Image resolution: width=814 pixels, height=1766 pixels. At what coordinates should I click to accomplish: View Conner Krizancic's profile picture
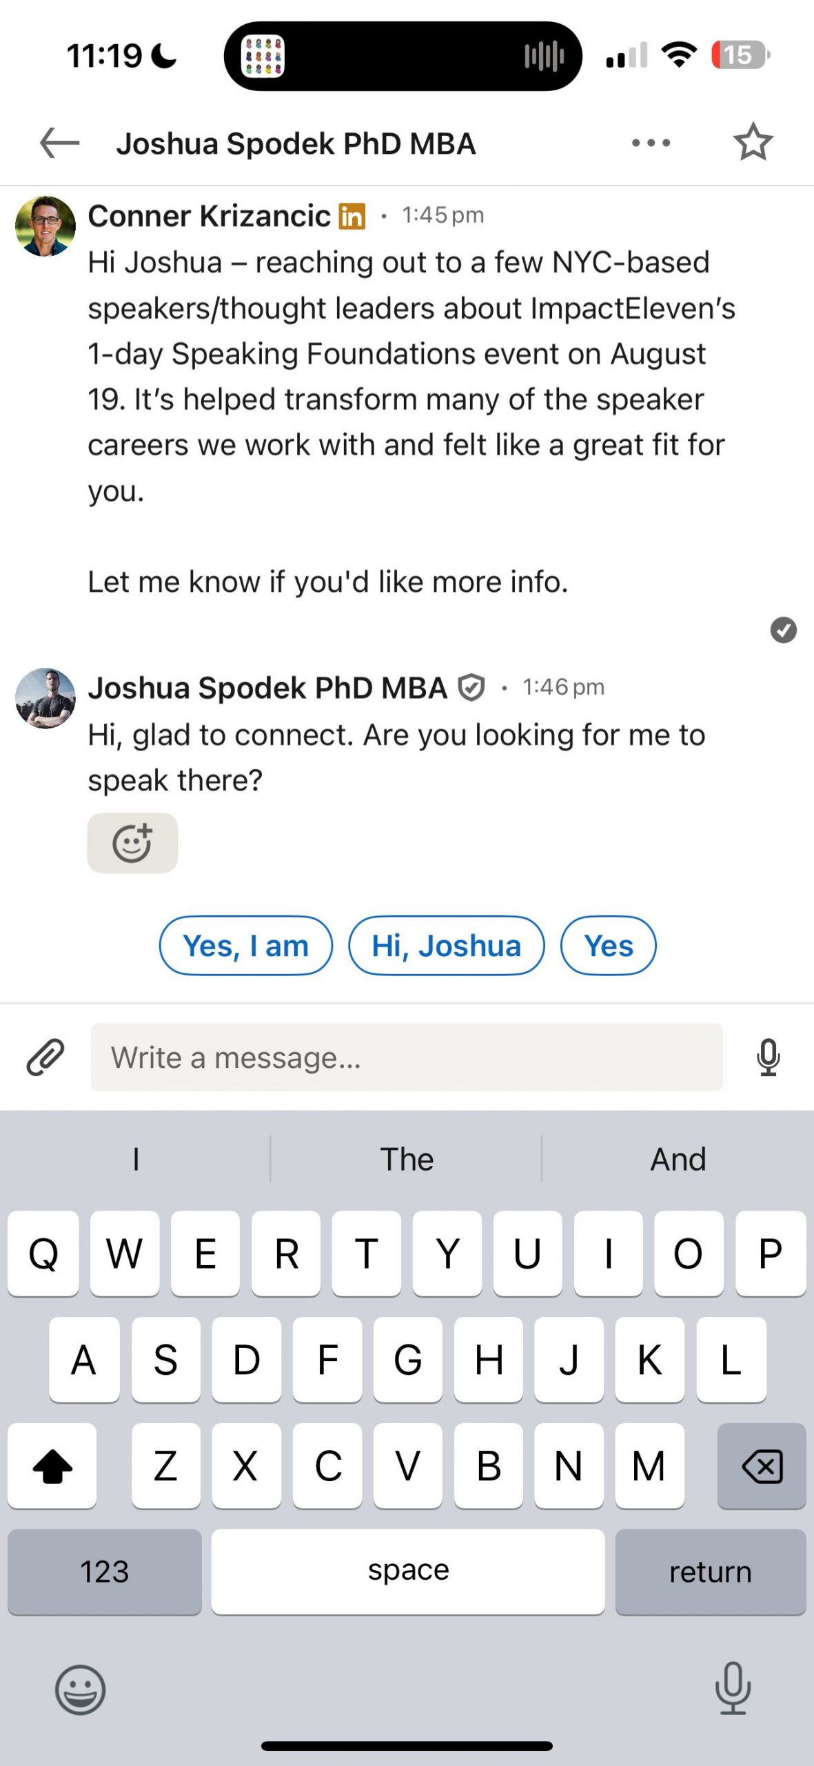(x=45, y=226)
